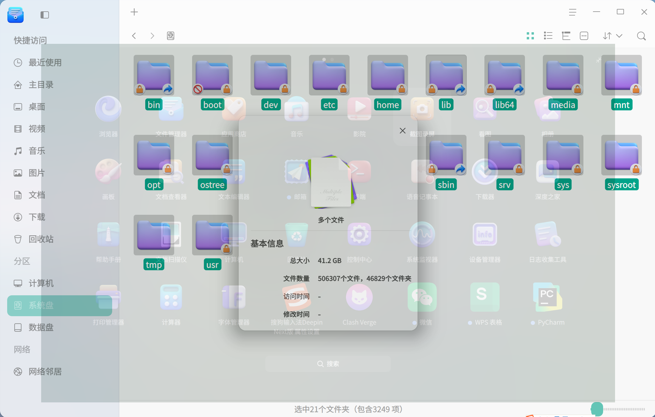Screen dimensions: 655x417
Task: Open a new tab with plus icon
Action: [134, 12]
